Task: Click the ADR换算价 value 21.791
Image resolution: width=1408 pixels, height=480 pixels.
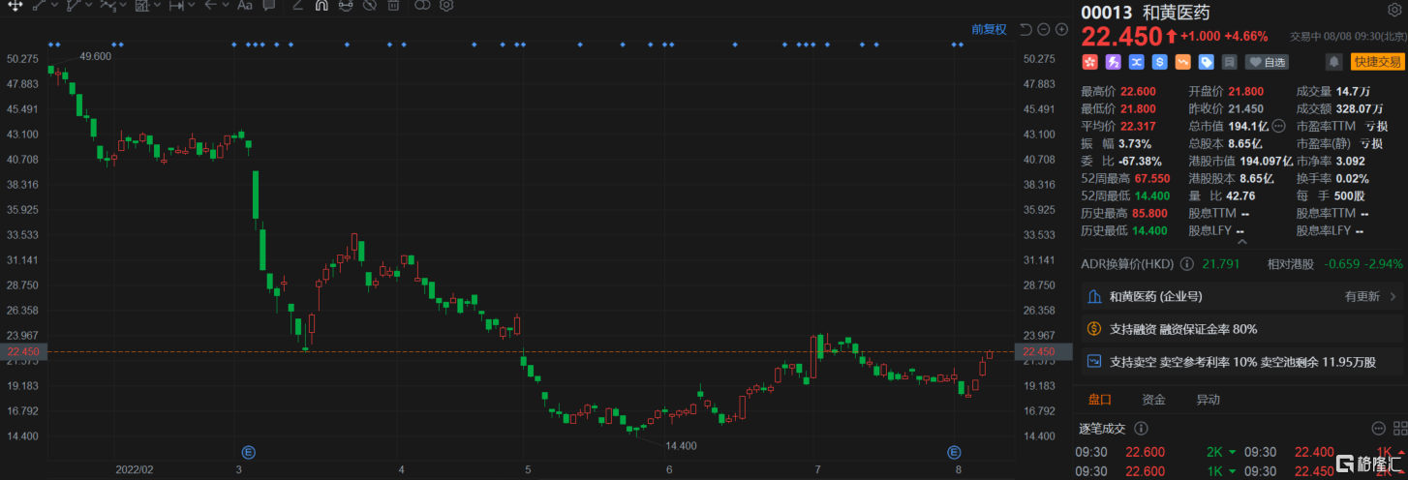Action: point(1221,262)
